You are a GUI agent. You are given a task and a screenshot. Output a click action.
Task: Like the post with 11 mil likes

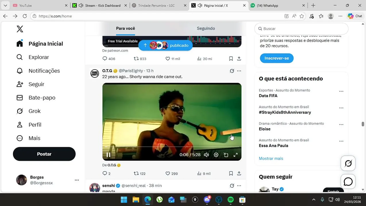[173, 59]
